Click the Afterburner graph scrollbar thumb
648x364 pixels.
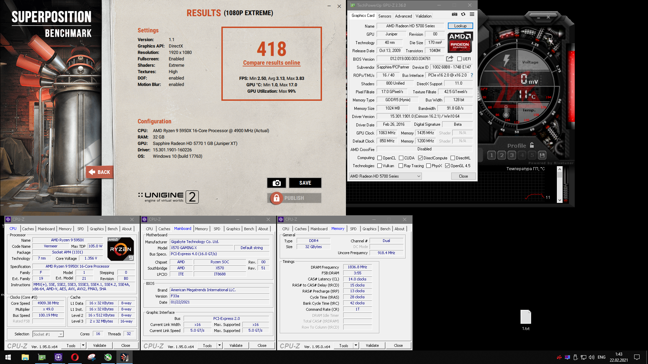560,175
